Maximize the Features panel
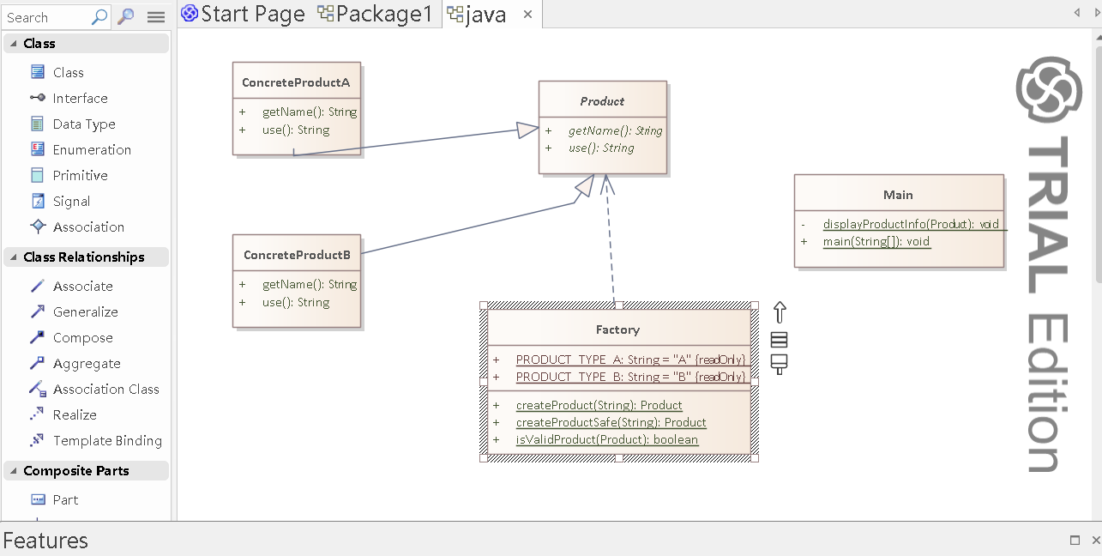1102x556 pixels. (1075, 541)
